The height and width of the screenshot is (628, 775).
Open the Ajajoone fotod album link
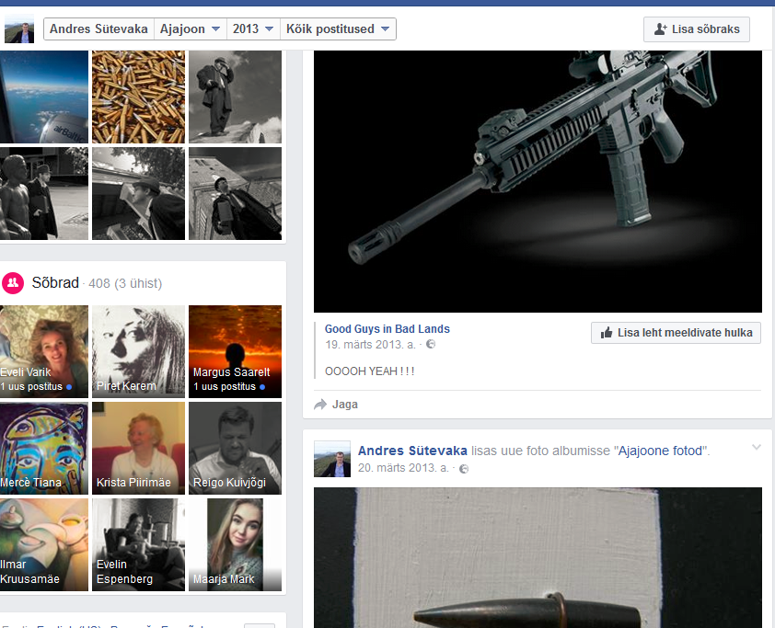(660, 451)
